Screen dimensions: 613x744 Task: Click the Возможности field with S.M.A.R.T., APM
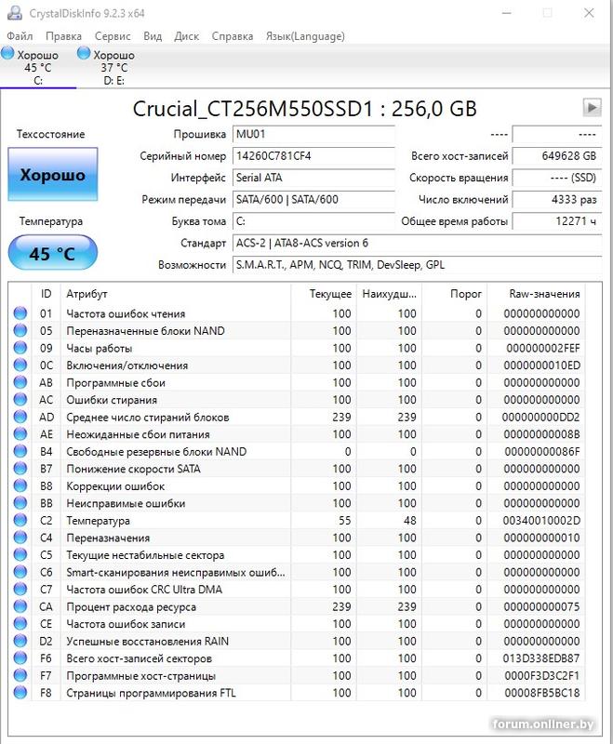point(417,265)
